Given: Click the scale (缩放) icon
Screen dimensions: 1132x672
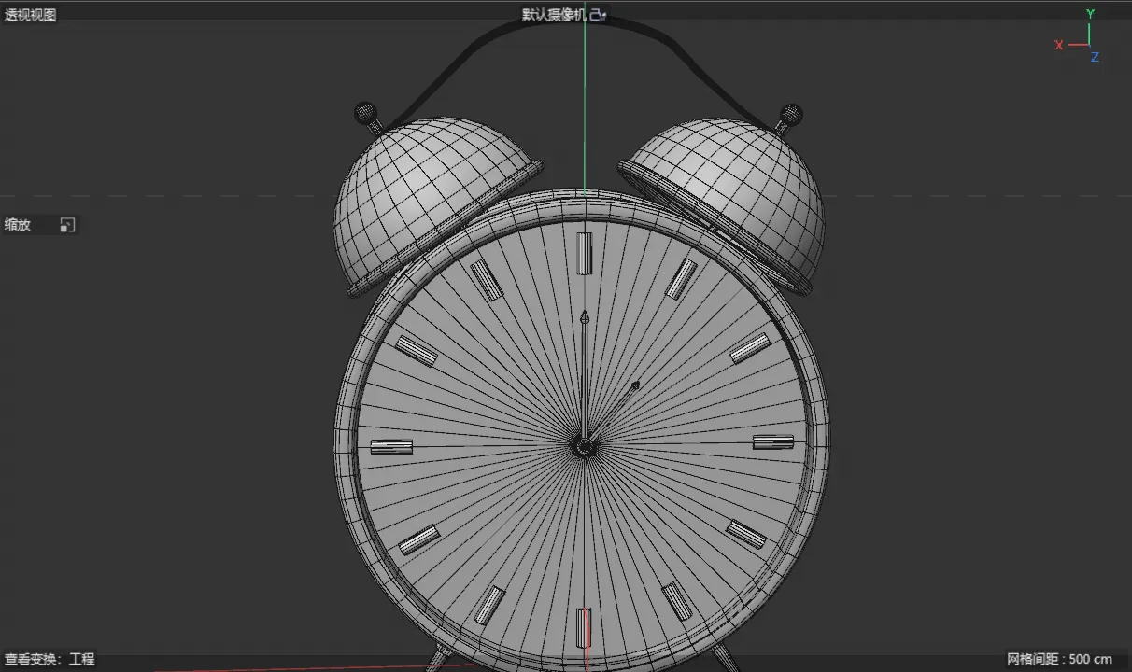Looking at the screenshot, I should (x=67, y=225).
